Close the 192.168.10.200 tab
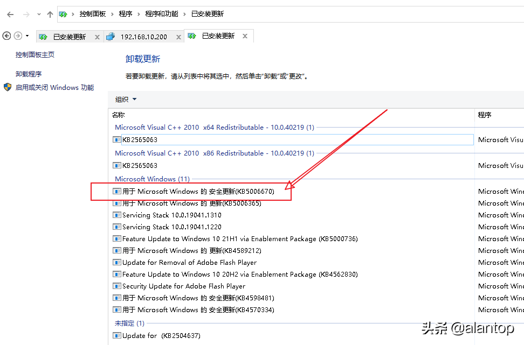Image resolution: width=524 pixels, height=345 pixels. (x=179, y=37)
